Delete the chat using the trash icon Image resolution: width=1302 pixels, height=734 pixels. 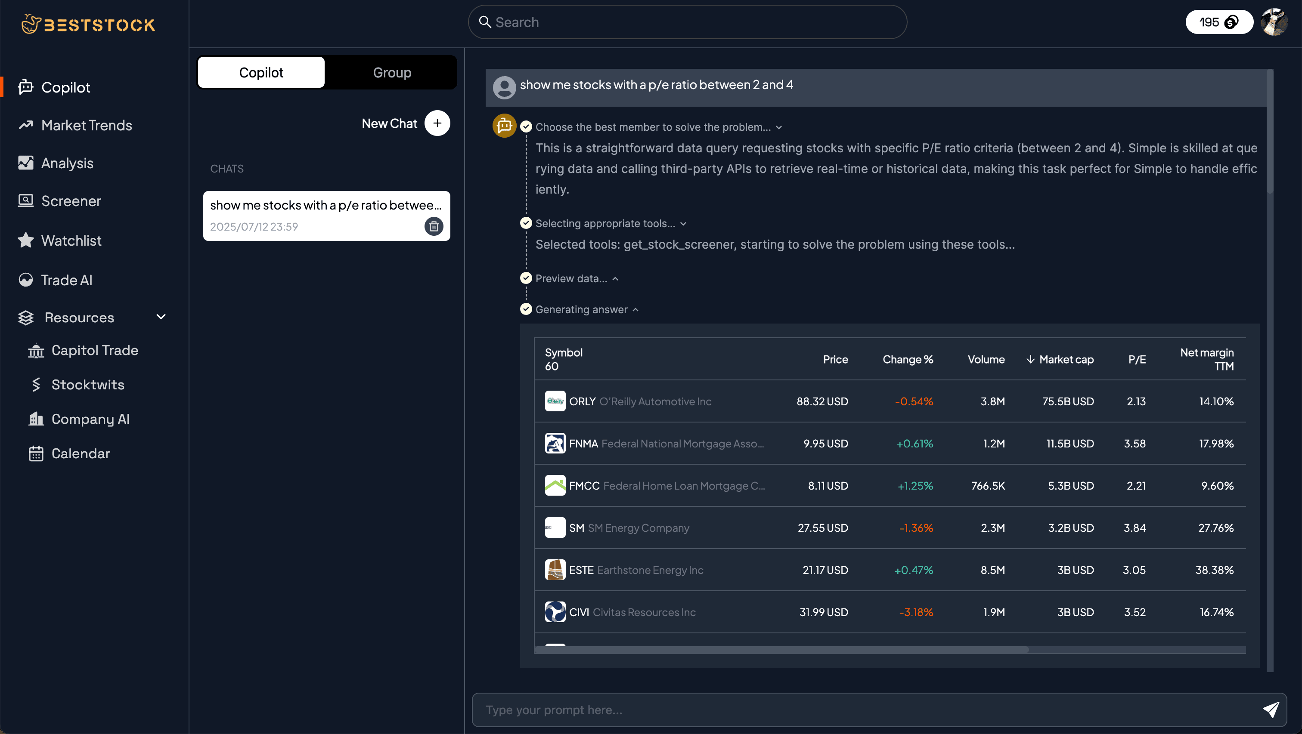coord(434,226)
